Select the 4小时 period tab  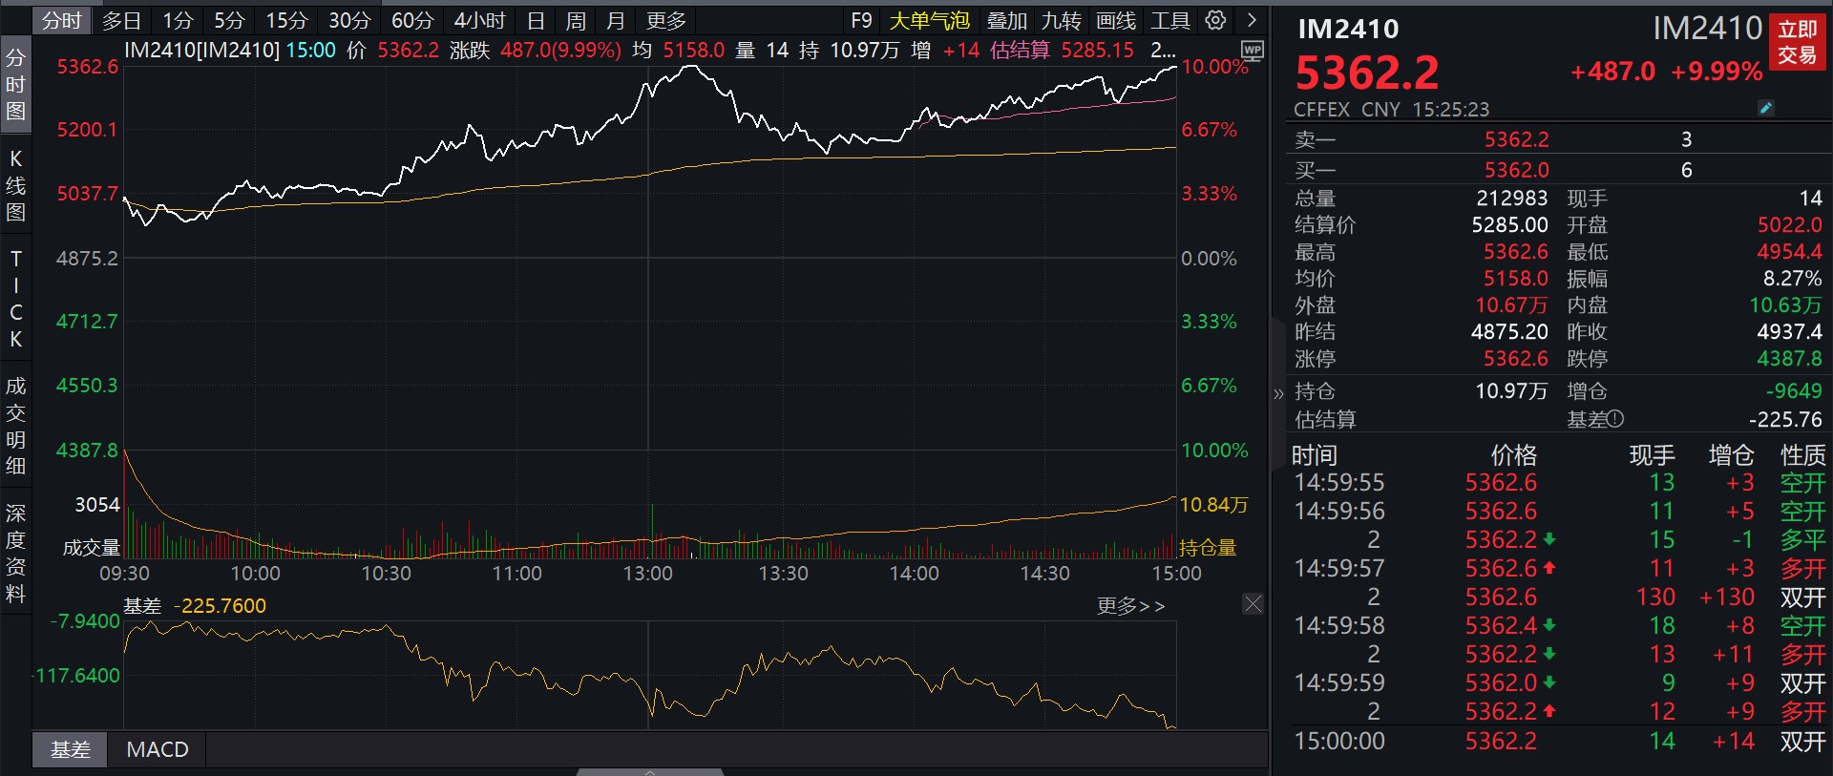point(479,21)
